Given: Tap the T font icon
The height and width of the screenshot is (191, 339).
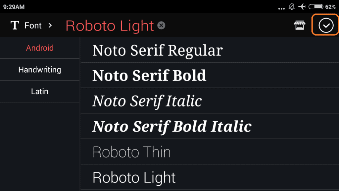Looking at the screenshot, I should pyautogui.click(x=15, y=26).
